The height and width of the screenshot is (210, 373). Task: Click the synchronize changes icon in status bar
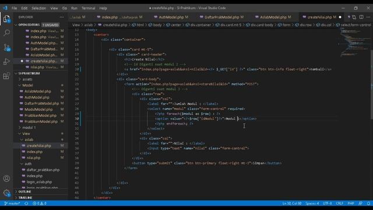[26, 204]
